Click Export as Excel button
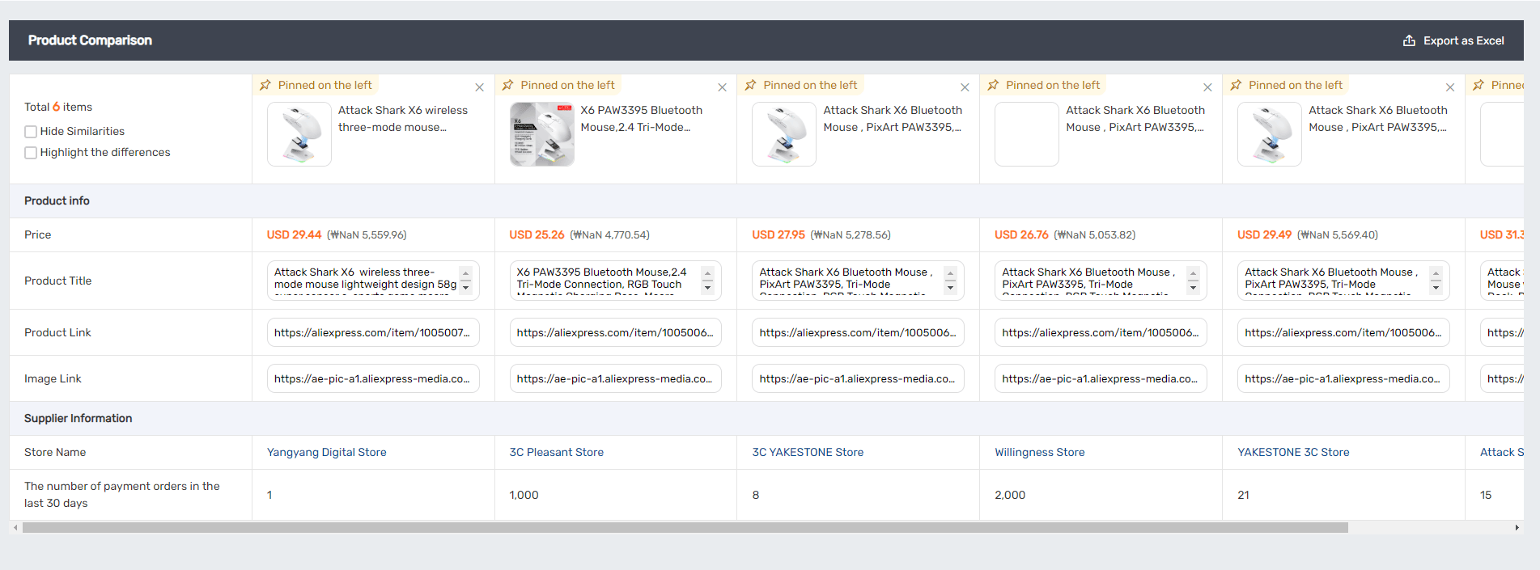This screenshot has width=1540, height=570. [x=1453, y=40]
